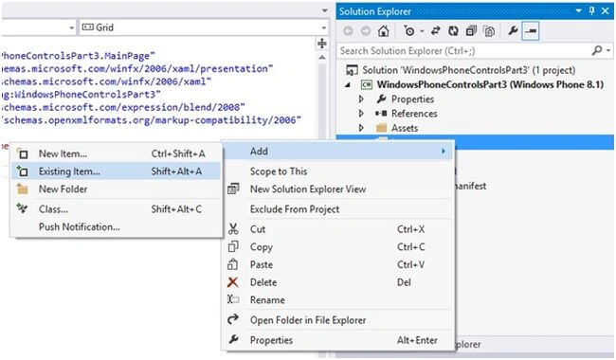
Task: Click Copy in the context menu
Action: point(338,247)
